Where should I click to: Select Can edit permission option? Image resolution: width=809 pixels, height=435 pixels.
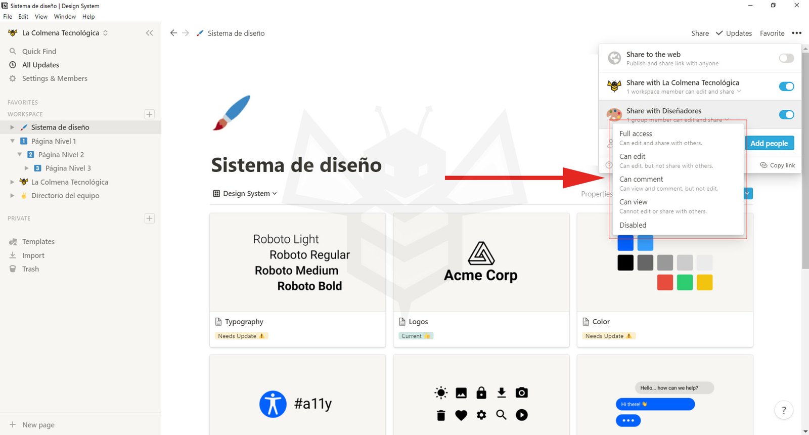tap(678, 161)
